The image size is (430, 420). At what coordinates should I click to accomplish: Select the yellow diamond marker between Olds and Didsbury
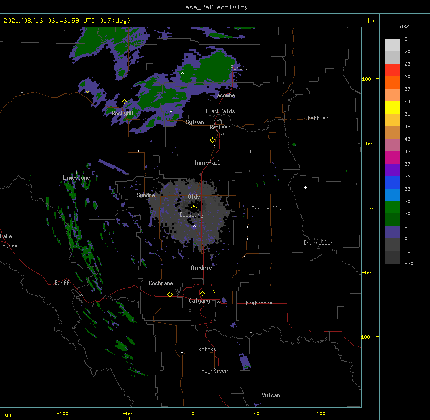pyautogui.click(x=194, y=208)
